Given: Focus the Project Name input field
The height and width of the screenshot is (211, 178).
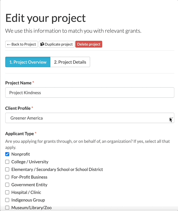Looking at the screenshot, I should click(90, 93).
